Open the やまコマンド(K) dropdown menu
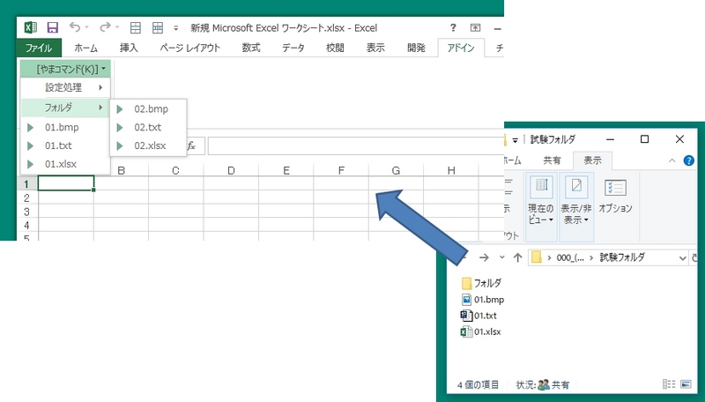The image size is (705, 402). (x=64, y=68)
